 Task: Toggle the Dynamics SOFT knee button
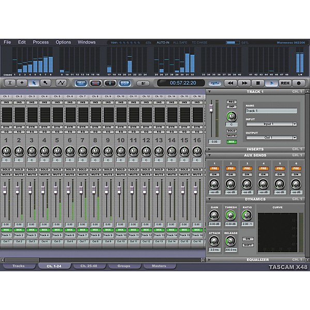point(248,245)
